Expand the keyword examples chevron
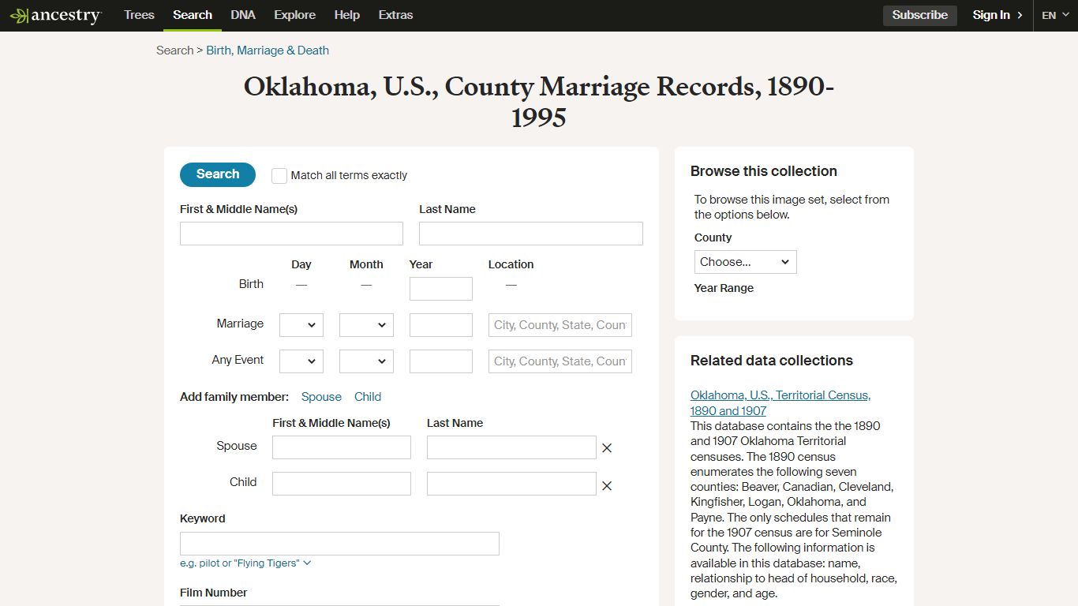The width and height of the screenshot is (1078, 606). 307,563
